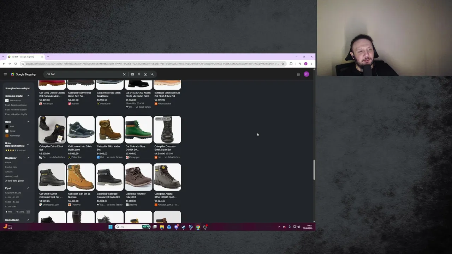Open the green 'Cat Colorado Genç Günlük Bot' image
The height and width of the screenshot is (254, 452).
click(x=138, y=130)
